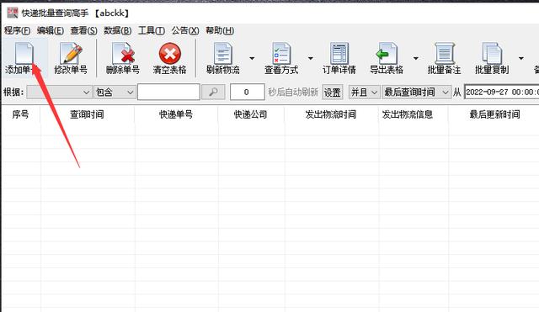Sort by 快递公司 column header
The image size is (539, 312).
click(251, 114)
